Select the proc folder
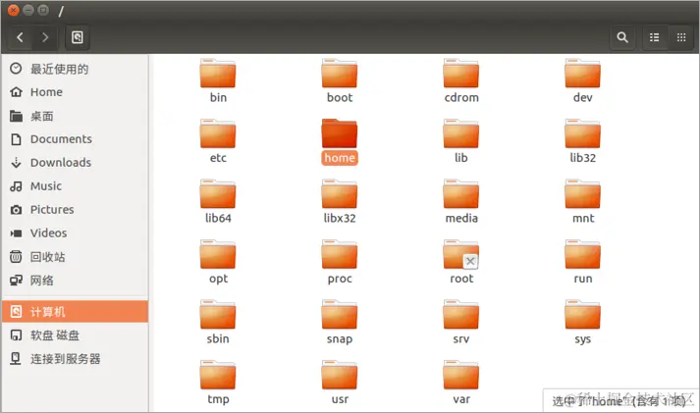The image size is (700, 413). [340, 262]
